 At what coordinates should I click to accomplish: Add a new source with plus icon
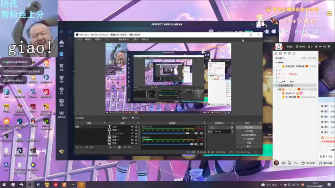tap(110, 147)
